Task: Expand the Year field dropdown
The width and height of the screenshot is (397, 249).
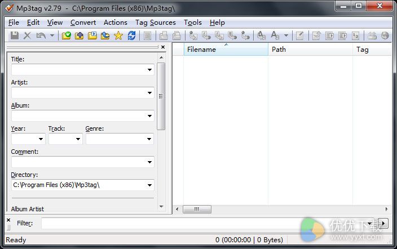Action: [41, 139]
